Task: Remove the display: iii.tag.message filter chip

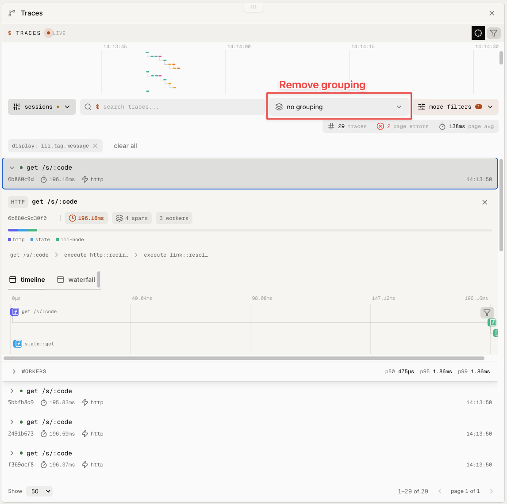Action: click(x=95, y=146)
